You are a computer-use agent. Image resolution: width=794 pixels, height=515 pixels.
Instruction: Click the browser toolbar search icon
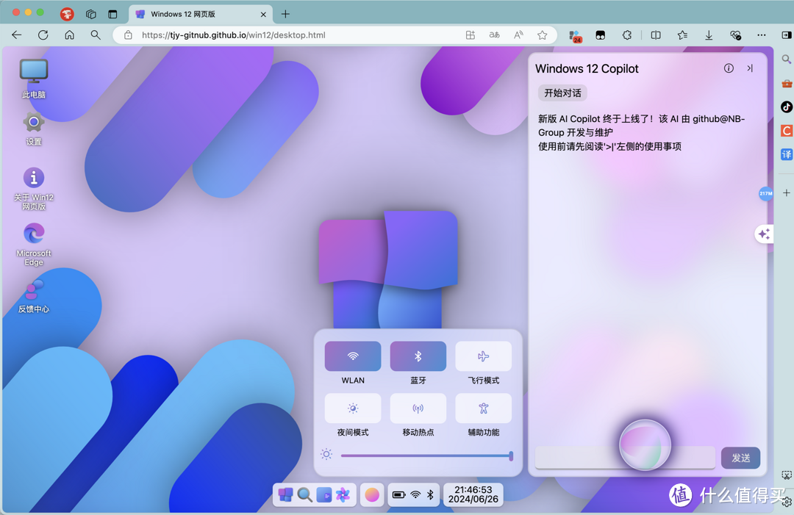point(95,35)
